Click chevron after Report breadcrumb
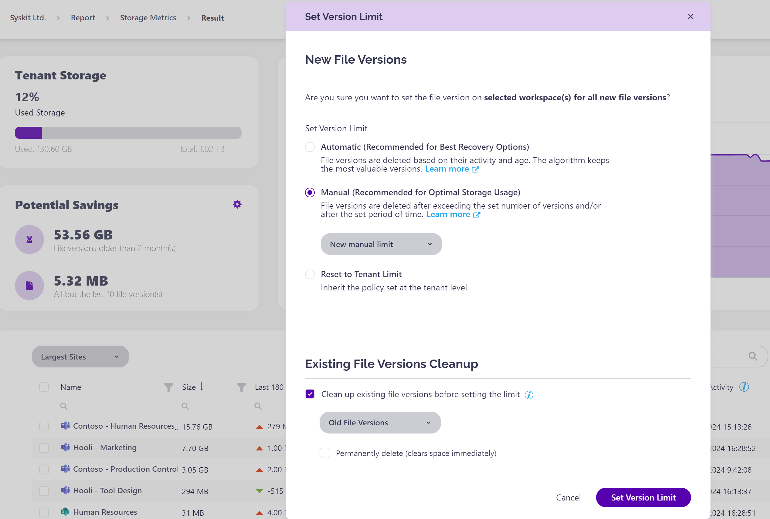This screenshot has width=770, height=519. click(108, 18)
